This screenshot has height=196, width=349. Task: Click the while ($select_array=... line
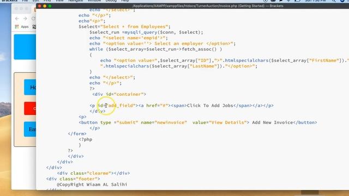click(x=155, y=49)
